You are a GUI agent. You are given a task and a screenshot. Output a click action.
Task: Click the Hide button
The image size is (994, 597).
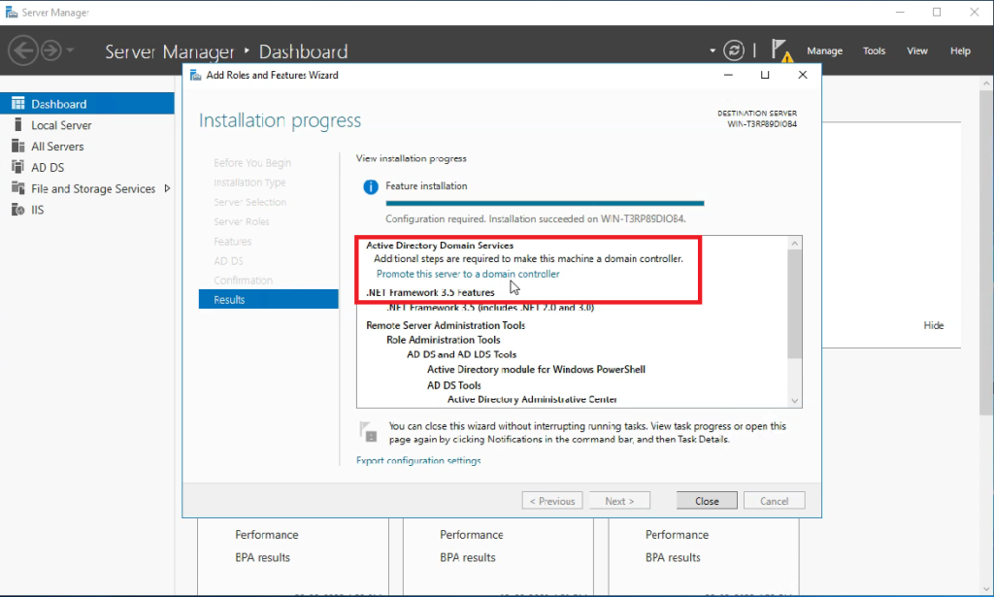pos(933,325)
